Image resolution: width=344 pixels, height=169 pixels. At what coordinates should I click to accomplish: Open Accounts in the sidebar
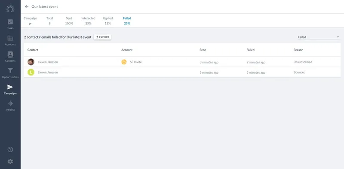coord(10,40)
